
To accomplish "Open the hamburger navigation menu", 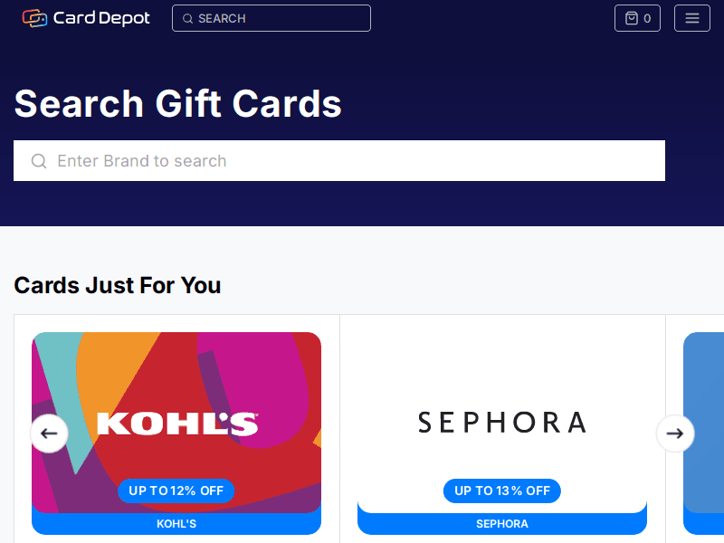I will (691, 17).
